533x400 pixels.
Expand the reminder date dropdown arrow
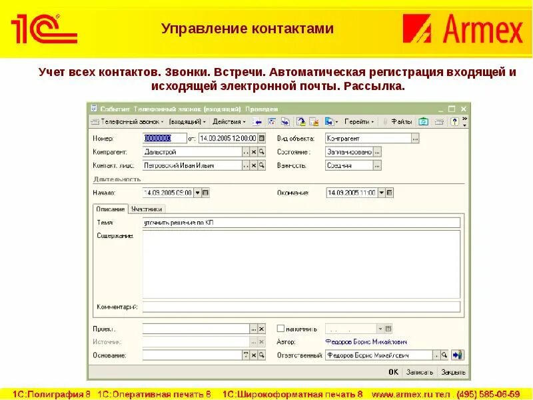point(380,329)
